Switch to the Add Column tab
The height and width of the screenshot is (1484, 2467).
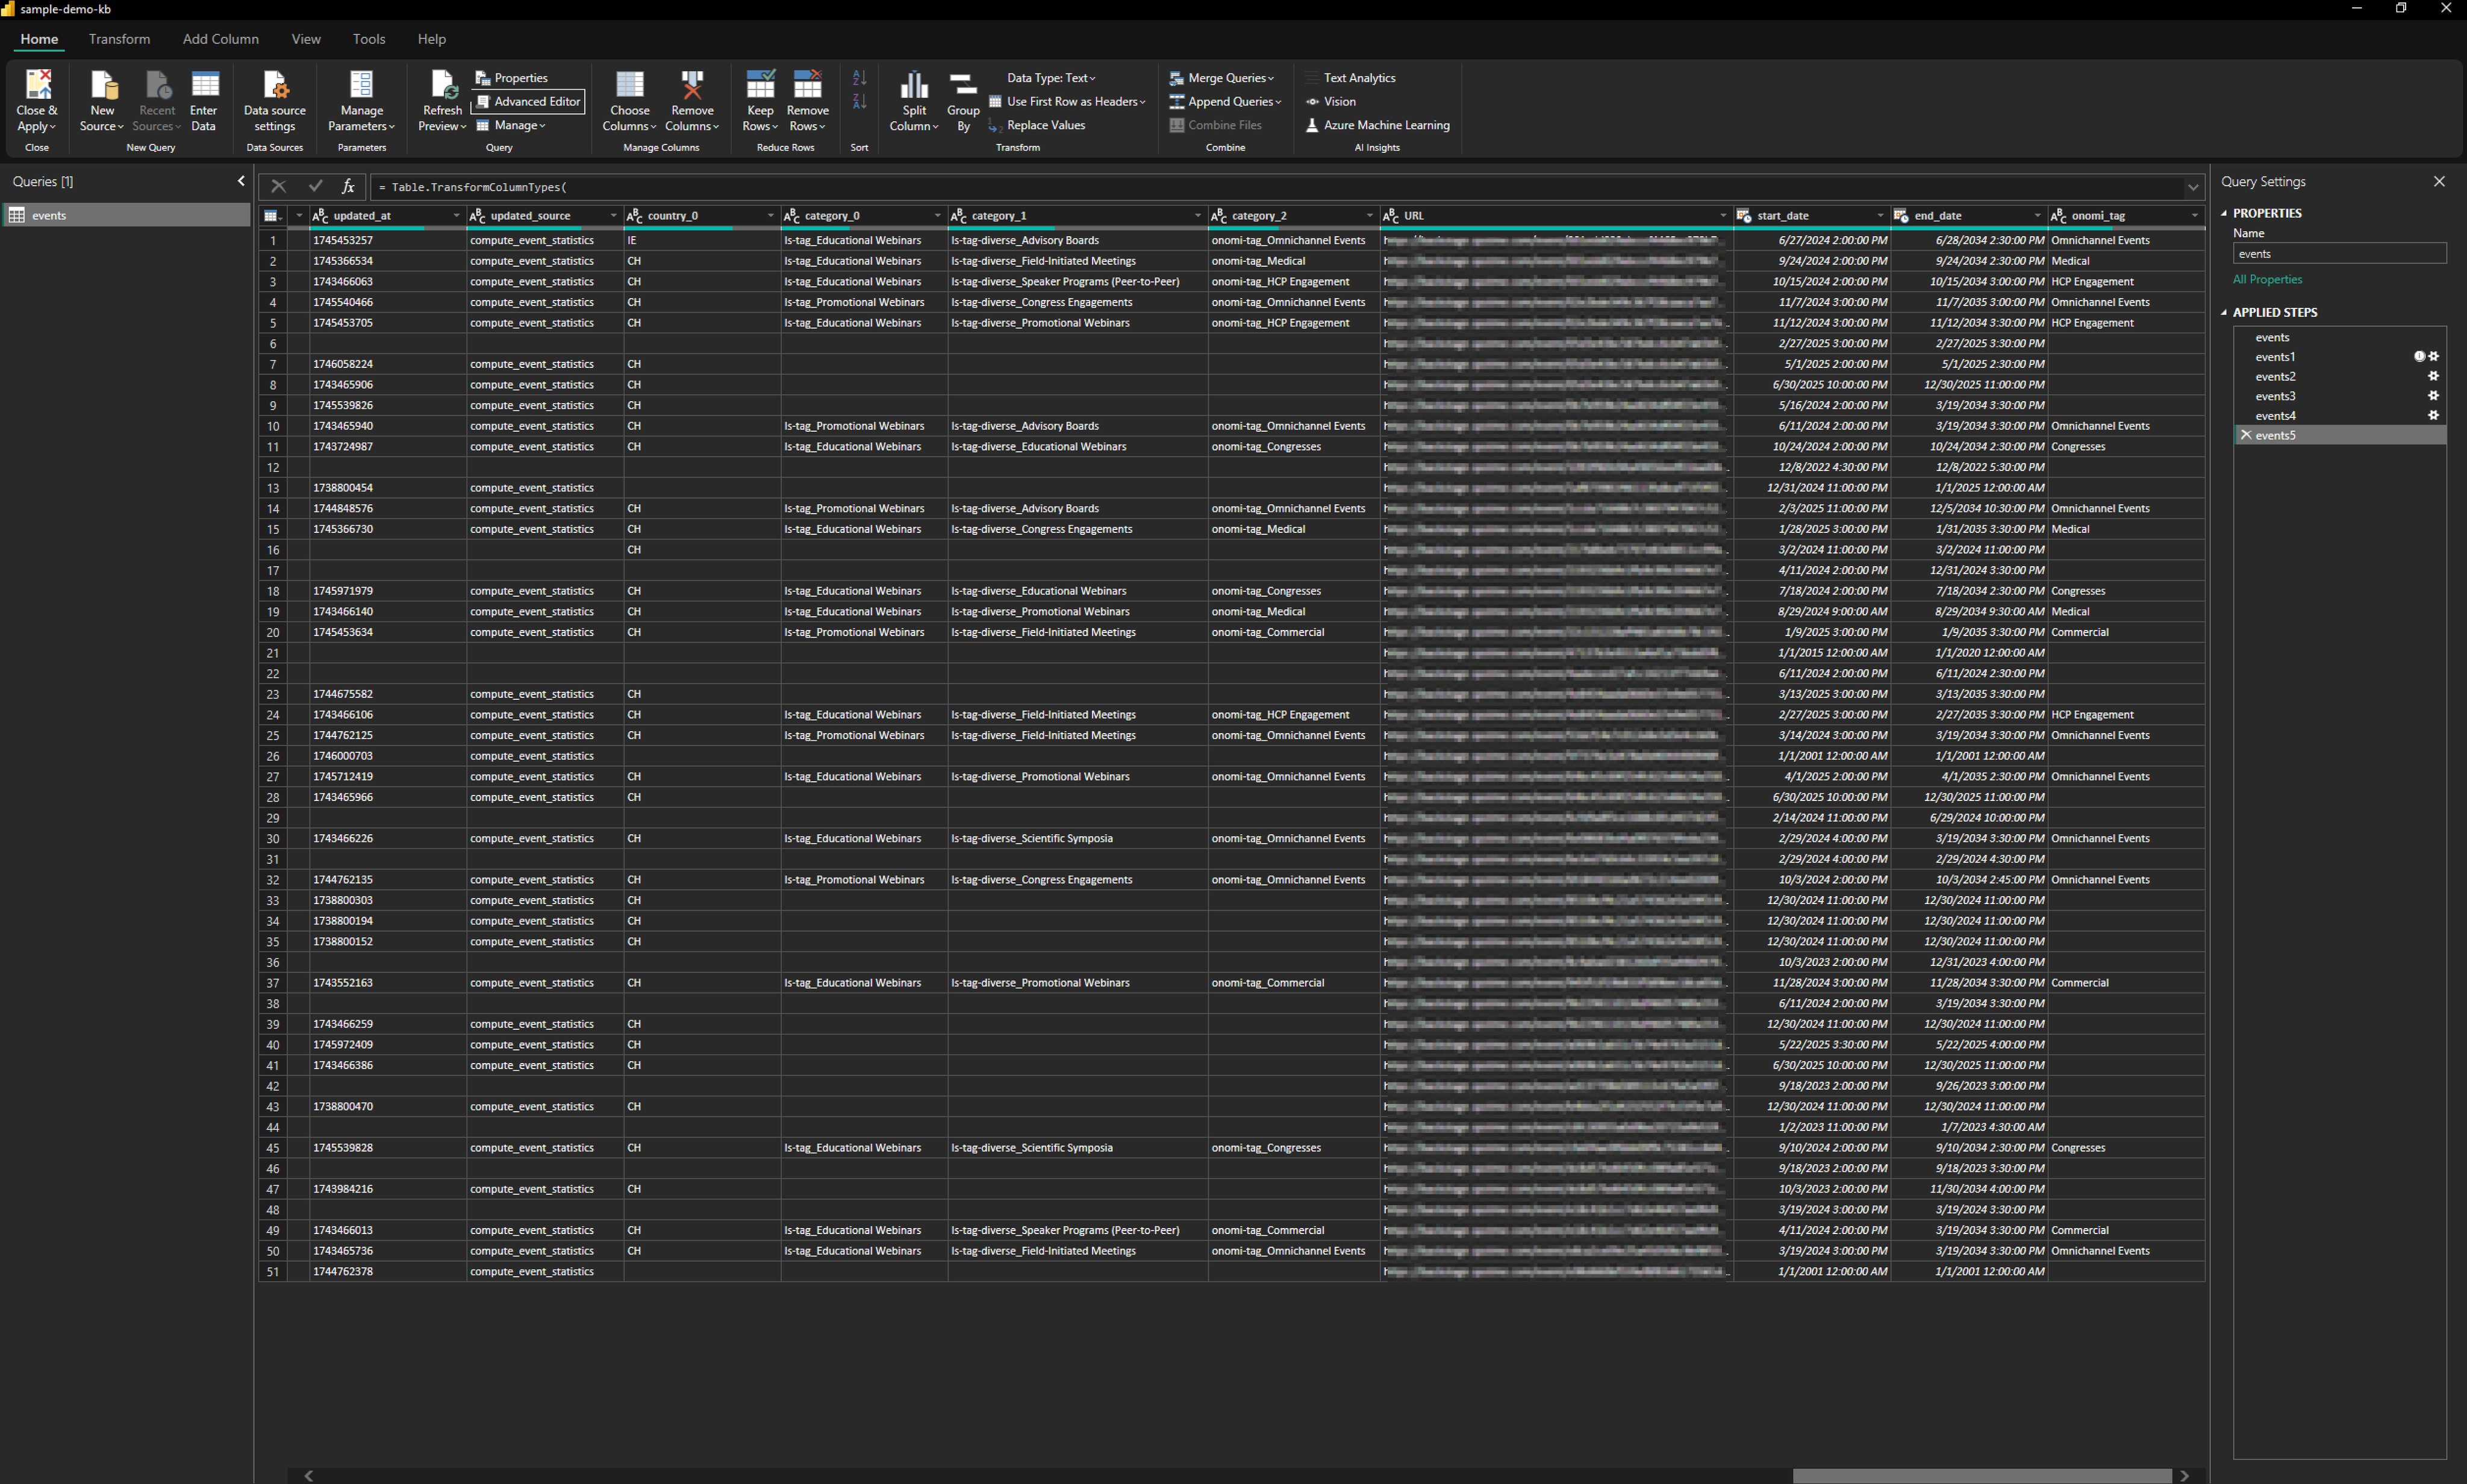coord(221,39)
